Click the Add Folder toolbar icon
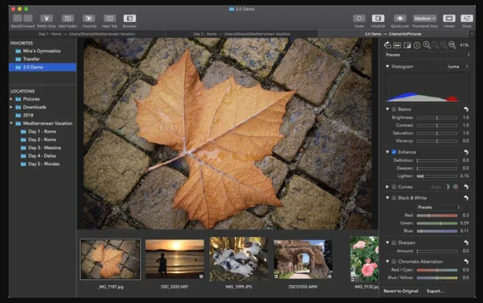The width and height of the screenshot is (483, 303). click(x=68, y=19)
